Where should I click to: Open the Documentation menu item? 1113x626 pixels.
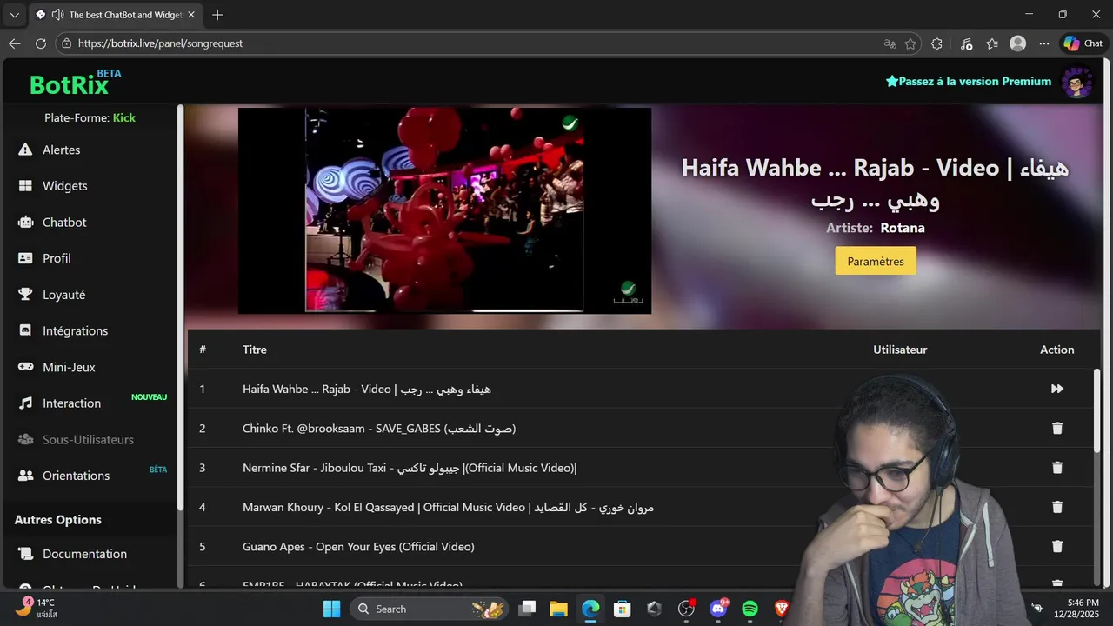click(x=84, y=554)
